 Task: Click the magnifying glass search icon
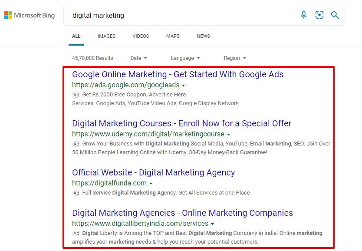click(x=335, y=15)
